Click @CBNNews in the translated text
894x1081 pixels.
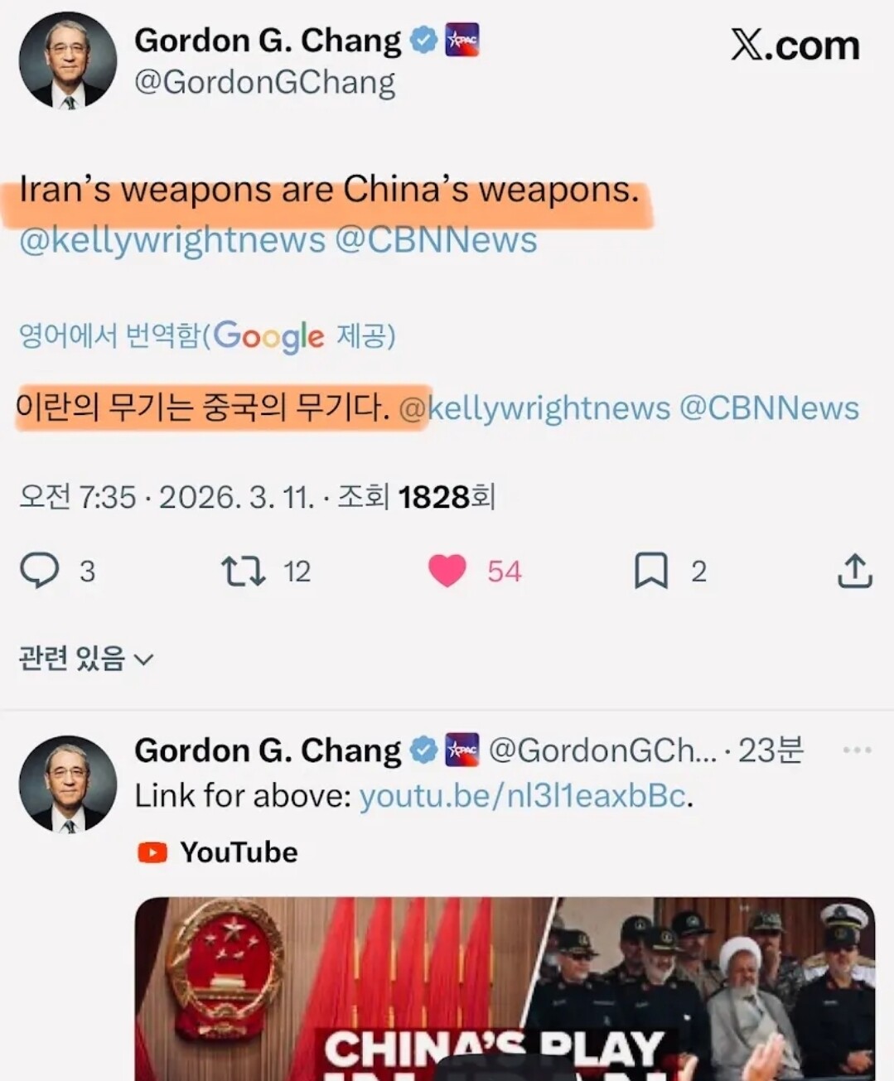point(769,408)
